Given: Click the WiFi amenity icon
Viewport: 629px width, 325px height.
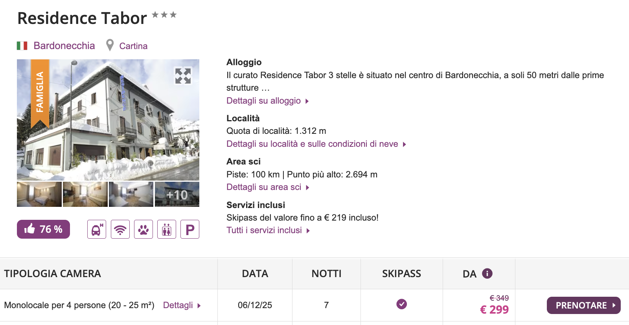Looking at the screenshot, I should (x=120, y=229).
